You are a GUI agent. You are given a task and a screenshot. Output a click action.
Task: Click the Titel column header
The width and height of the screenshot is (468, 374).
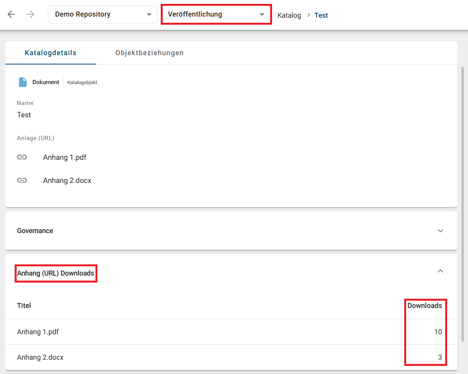(x=24, y=306)
